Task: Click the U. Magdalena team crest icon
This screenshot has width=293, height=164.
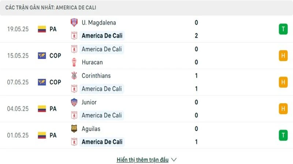Action: point(74,23)
